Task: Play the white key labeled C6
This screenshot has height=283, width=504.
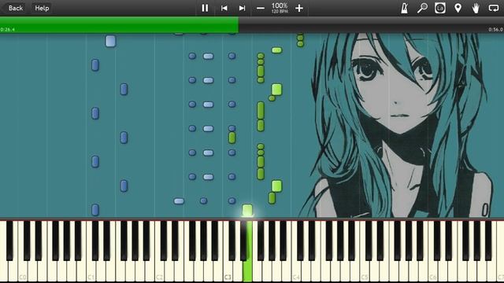Action: click(432, 270)
